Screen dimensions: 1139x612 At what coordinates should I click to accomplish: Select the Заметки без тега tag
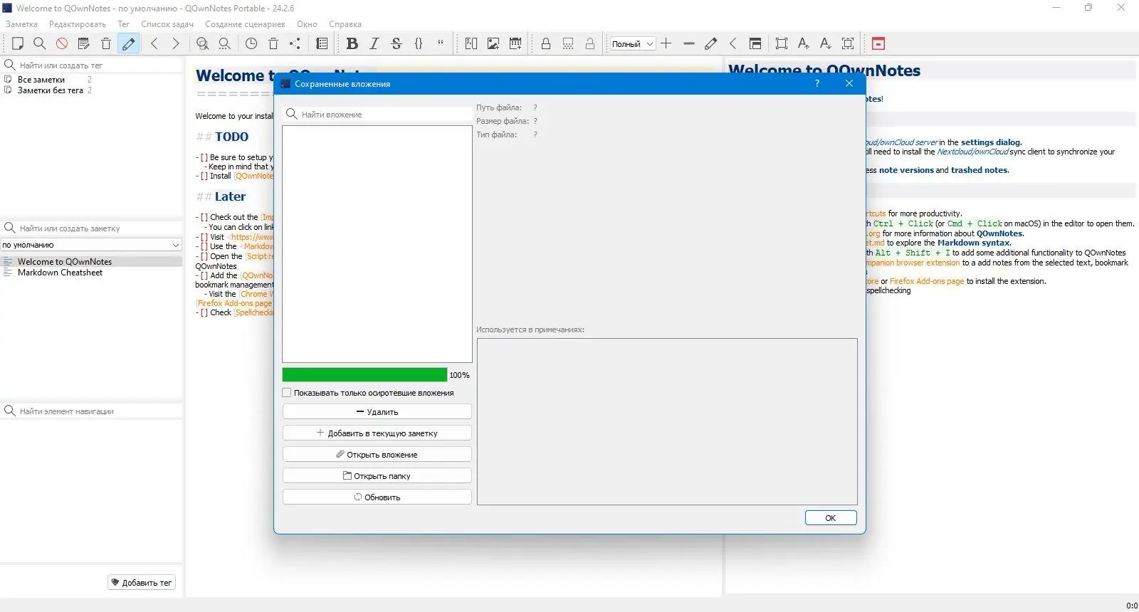51,90
